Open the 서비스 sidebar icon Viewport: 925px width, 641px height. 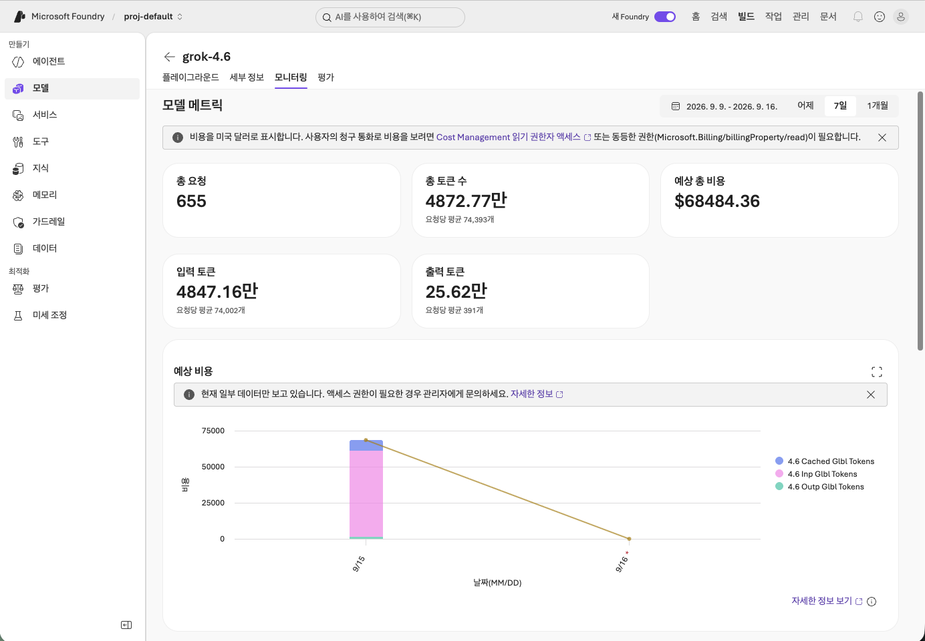pos(18,115)
